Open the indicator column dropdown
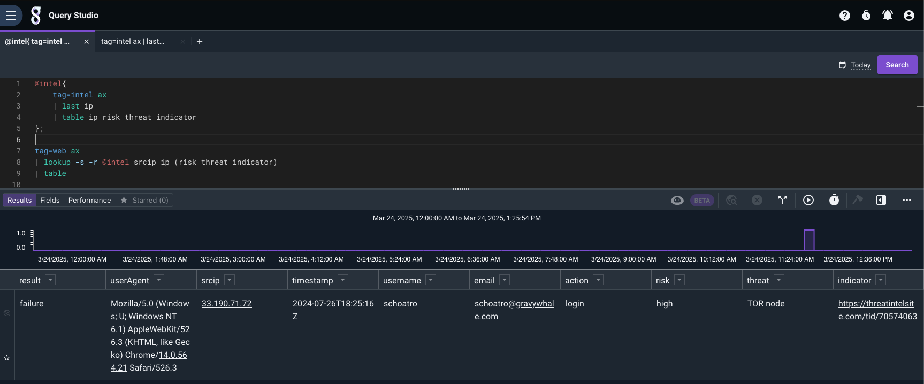 [x=881, y=280]
